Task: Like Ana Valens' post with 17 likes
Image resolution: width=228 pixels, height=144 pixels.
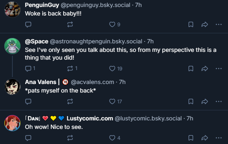Action: 116,101
